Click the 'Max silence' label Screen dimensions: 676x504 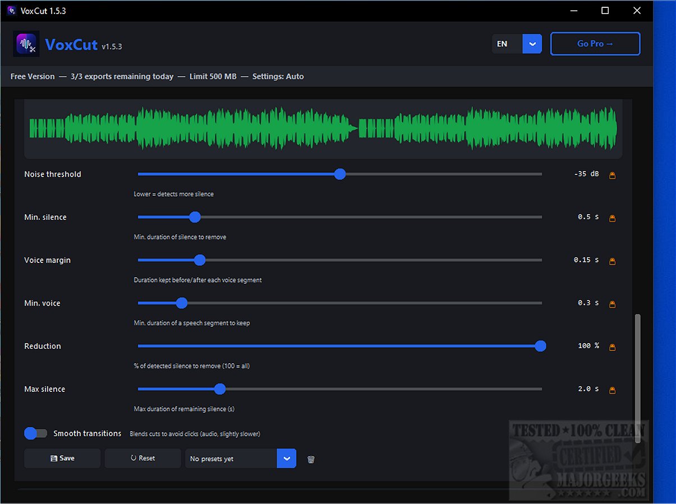click(x=45, y=389)
